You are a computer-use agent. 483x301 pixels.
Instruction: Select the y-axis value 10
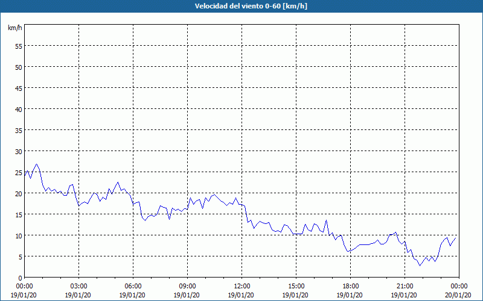19,235
